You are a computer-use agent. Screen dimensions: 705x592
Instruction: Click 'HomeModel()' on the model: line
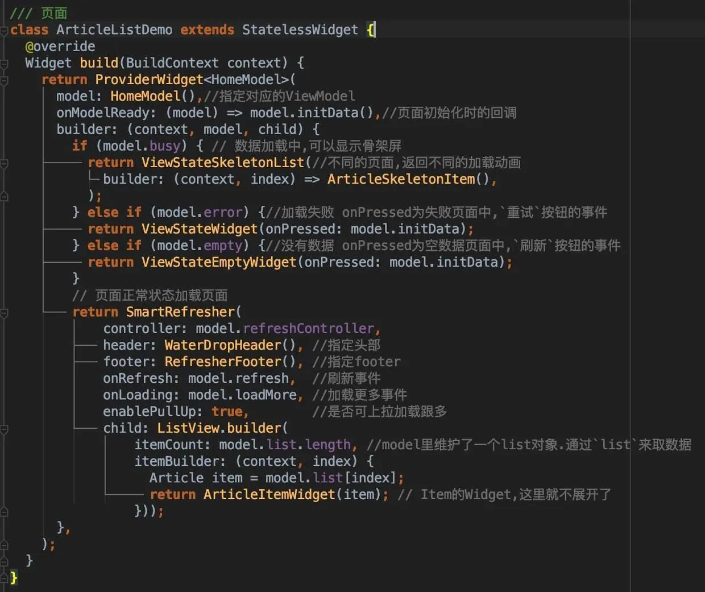153,96
